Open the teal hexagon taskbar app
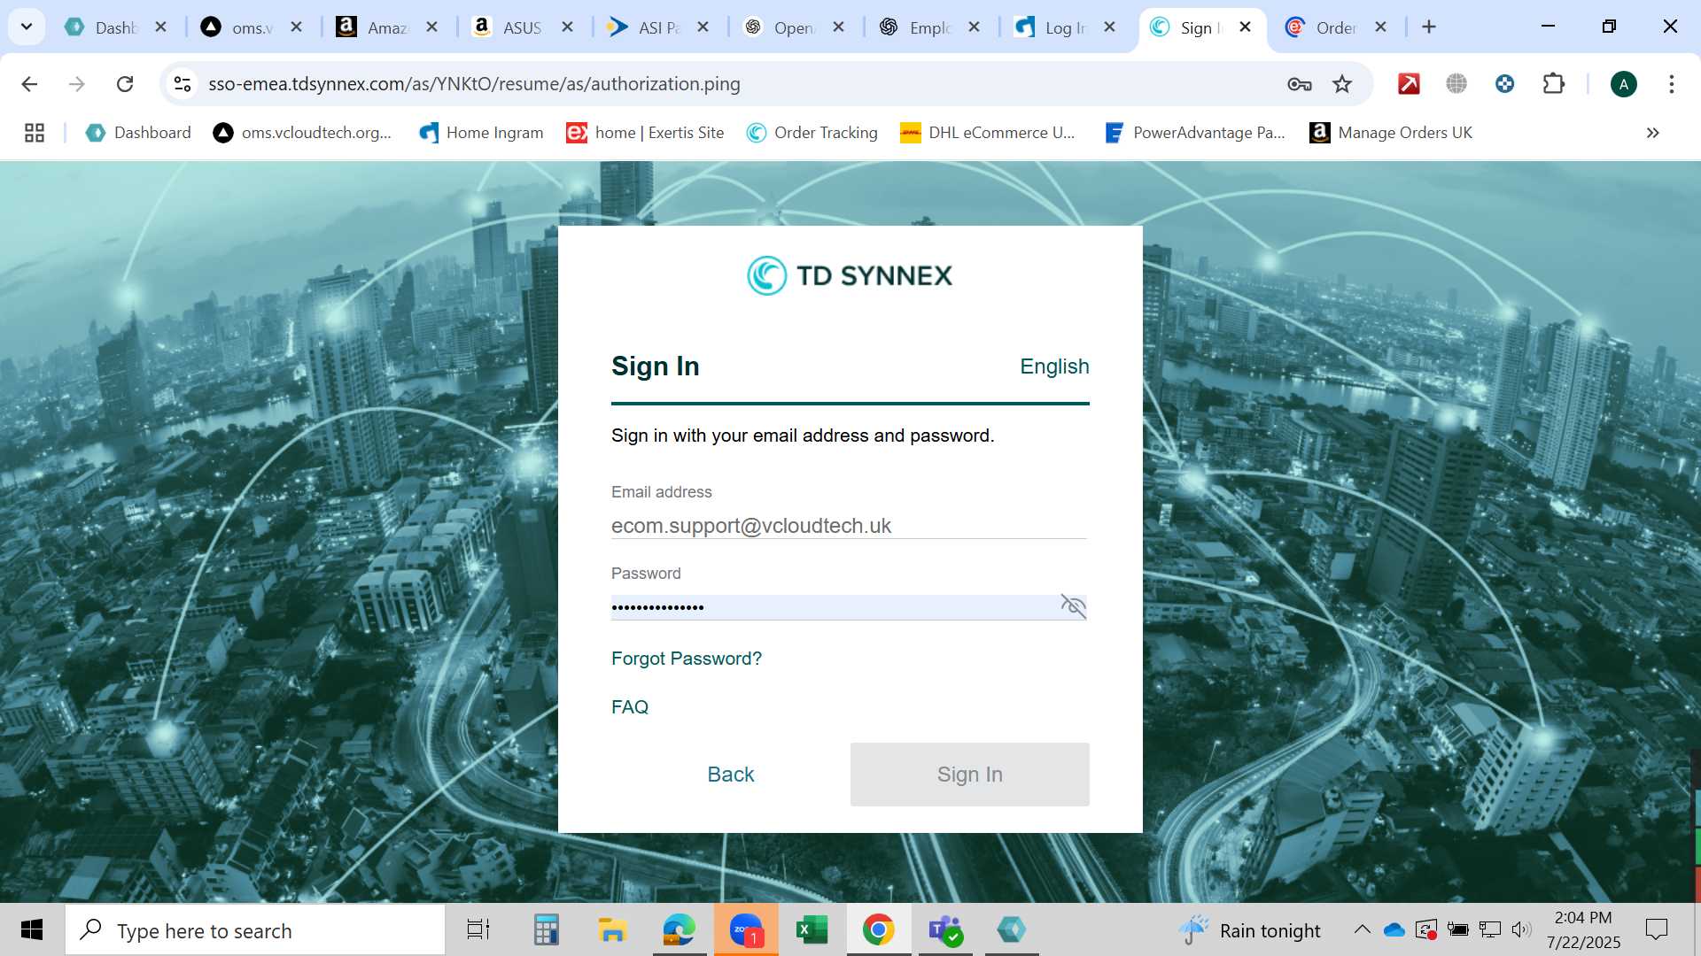The height and width of the screenshot is (956, 1701). click(1012, 930)
